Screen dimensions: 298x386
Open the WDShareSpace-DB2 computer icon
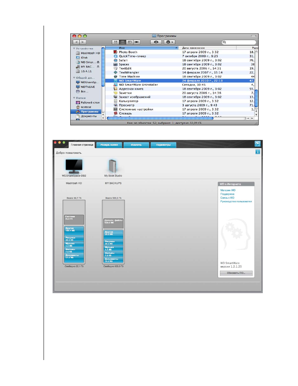point(74,166)
